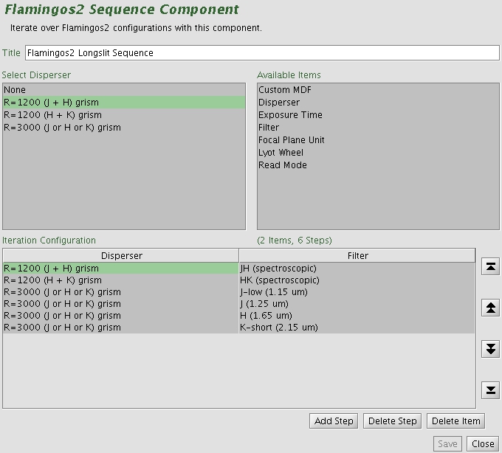Select R=3000 grism cell beside J-low filter
Viewport: 502px width, 453px height.
pos(120,291)
